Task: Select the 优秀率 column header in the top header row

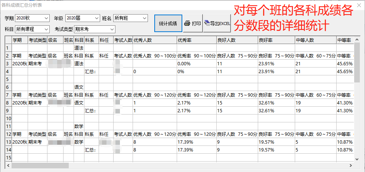Action: [197, 40]
